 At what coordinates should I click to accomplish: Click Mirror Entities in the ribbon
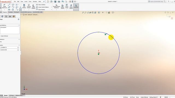coord(41,5)
